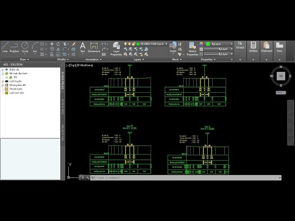Open the lineweight ByLayer dropdown
This screenshot has height=221, width=295.
tap(232, 49)
